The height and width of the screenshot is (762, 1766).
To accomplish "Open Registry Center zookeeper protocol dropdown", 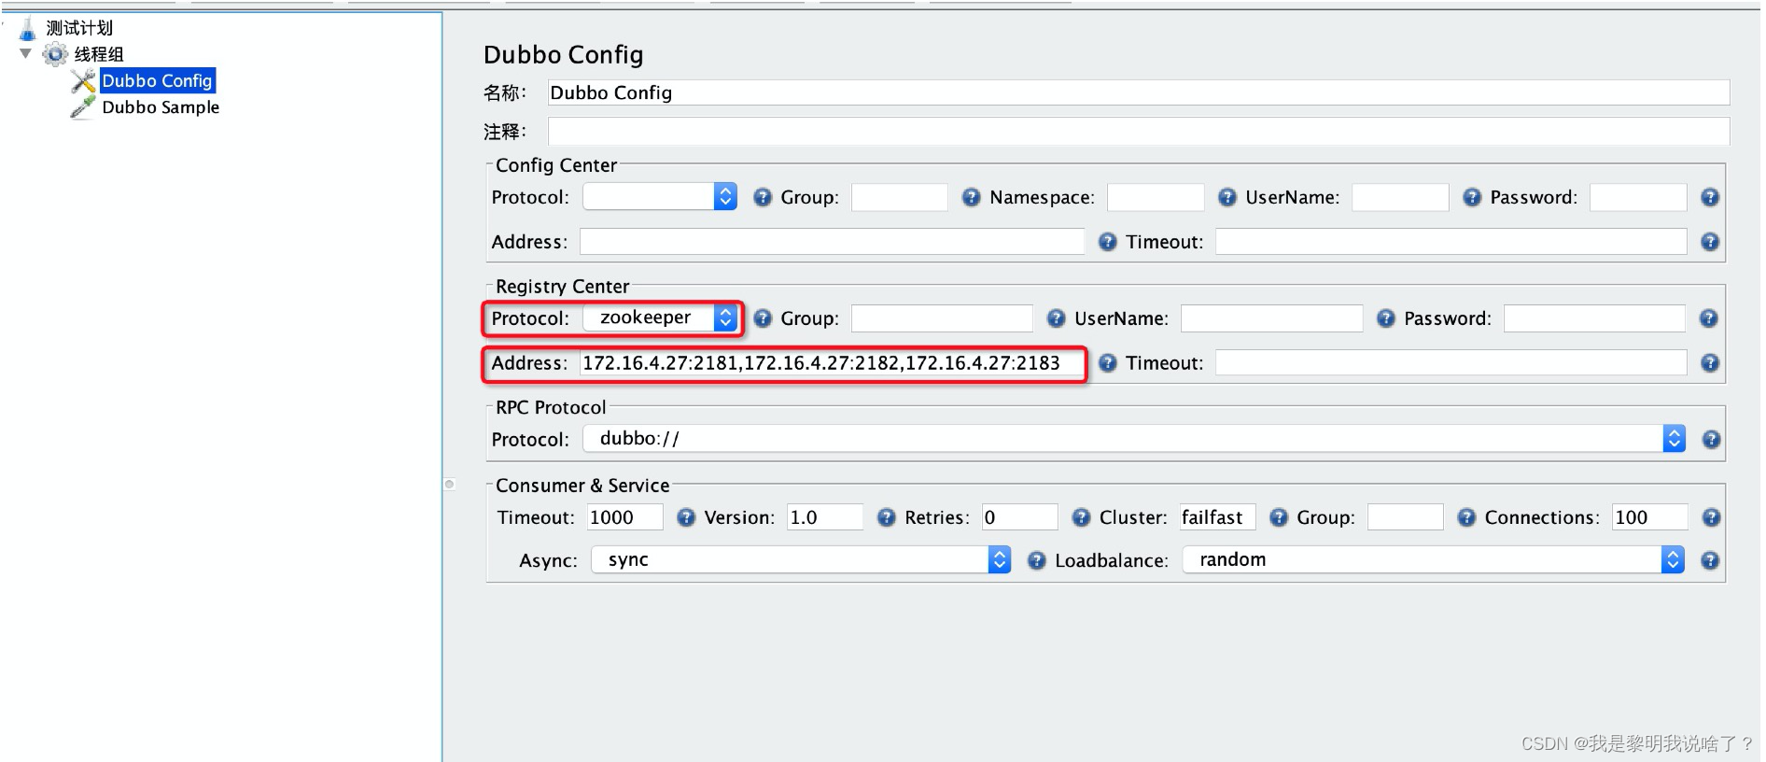I will click(x=660, y=317).
